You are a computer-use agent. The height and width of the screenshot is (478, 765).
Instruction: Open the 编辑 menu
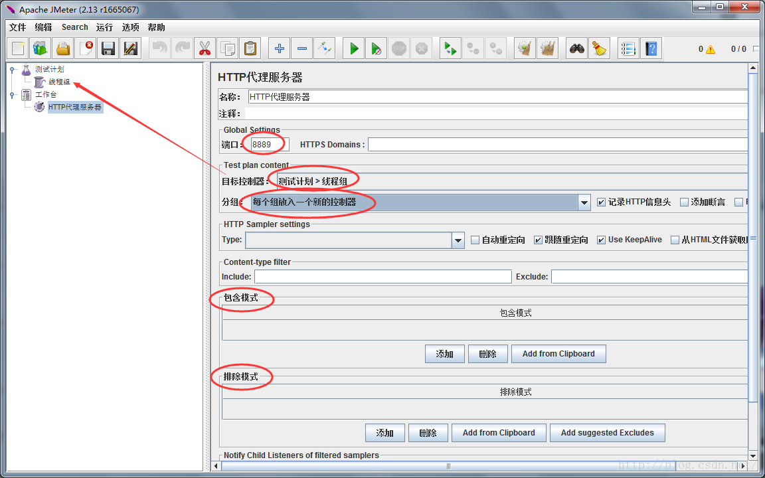coord(43,27)
